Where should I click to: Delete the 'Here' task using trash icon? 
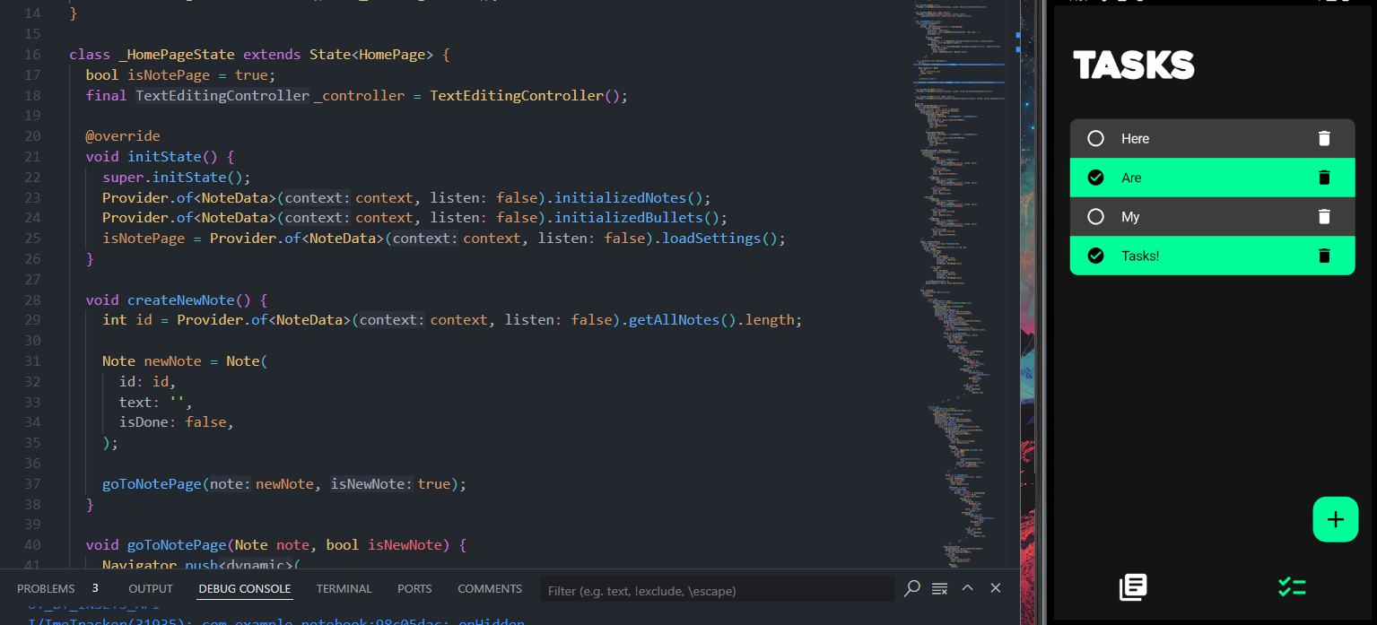click(1324, 138)
